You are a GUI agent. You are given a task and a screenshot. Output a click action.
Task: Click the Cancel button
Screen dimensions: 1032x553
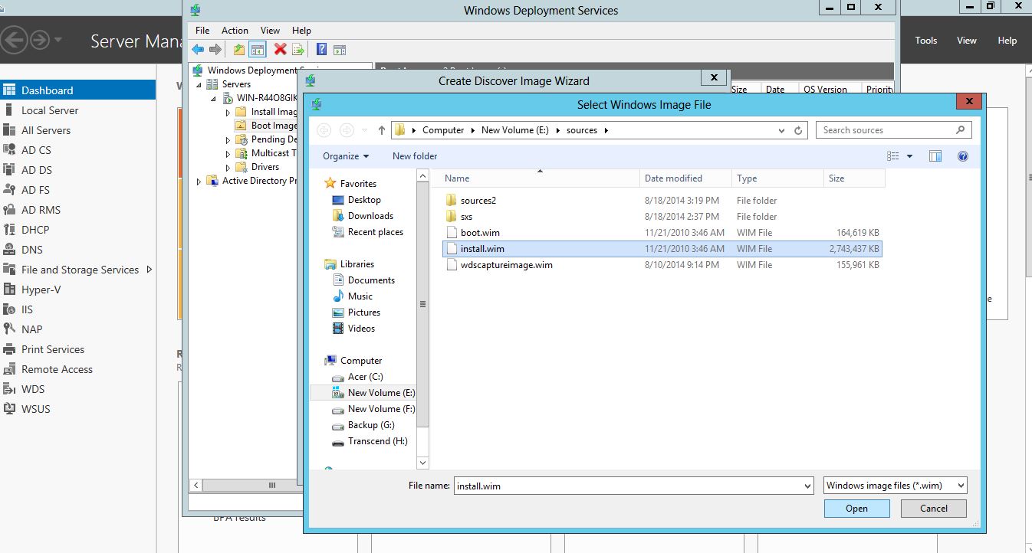[x=934, y=509]
